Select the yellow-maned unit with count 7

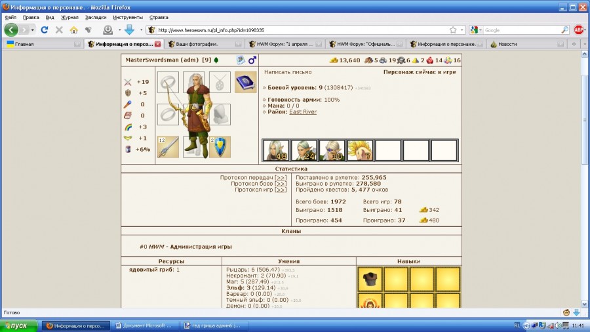pos(360,150)
